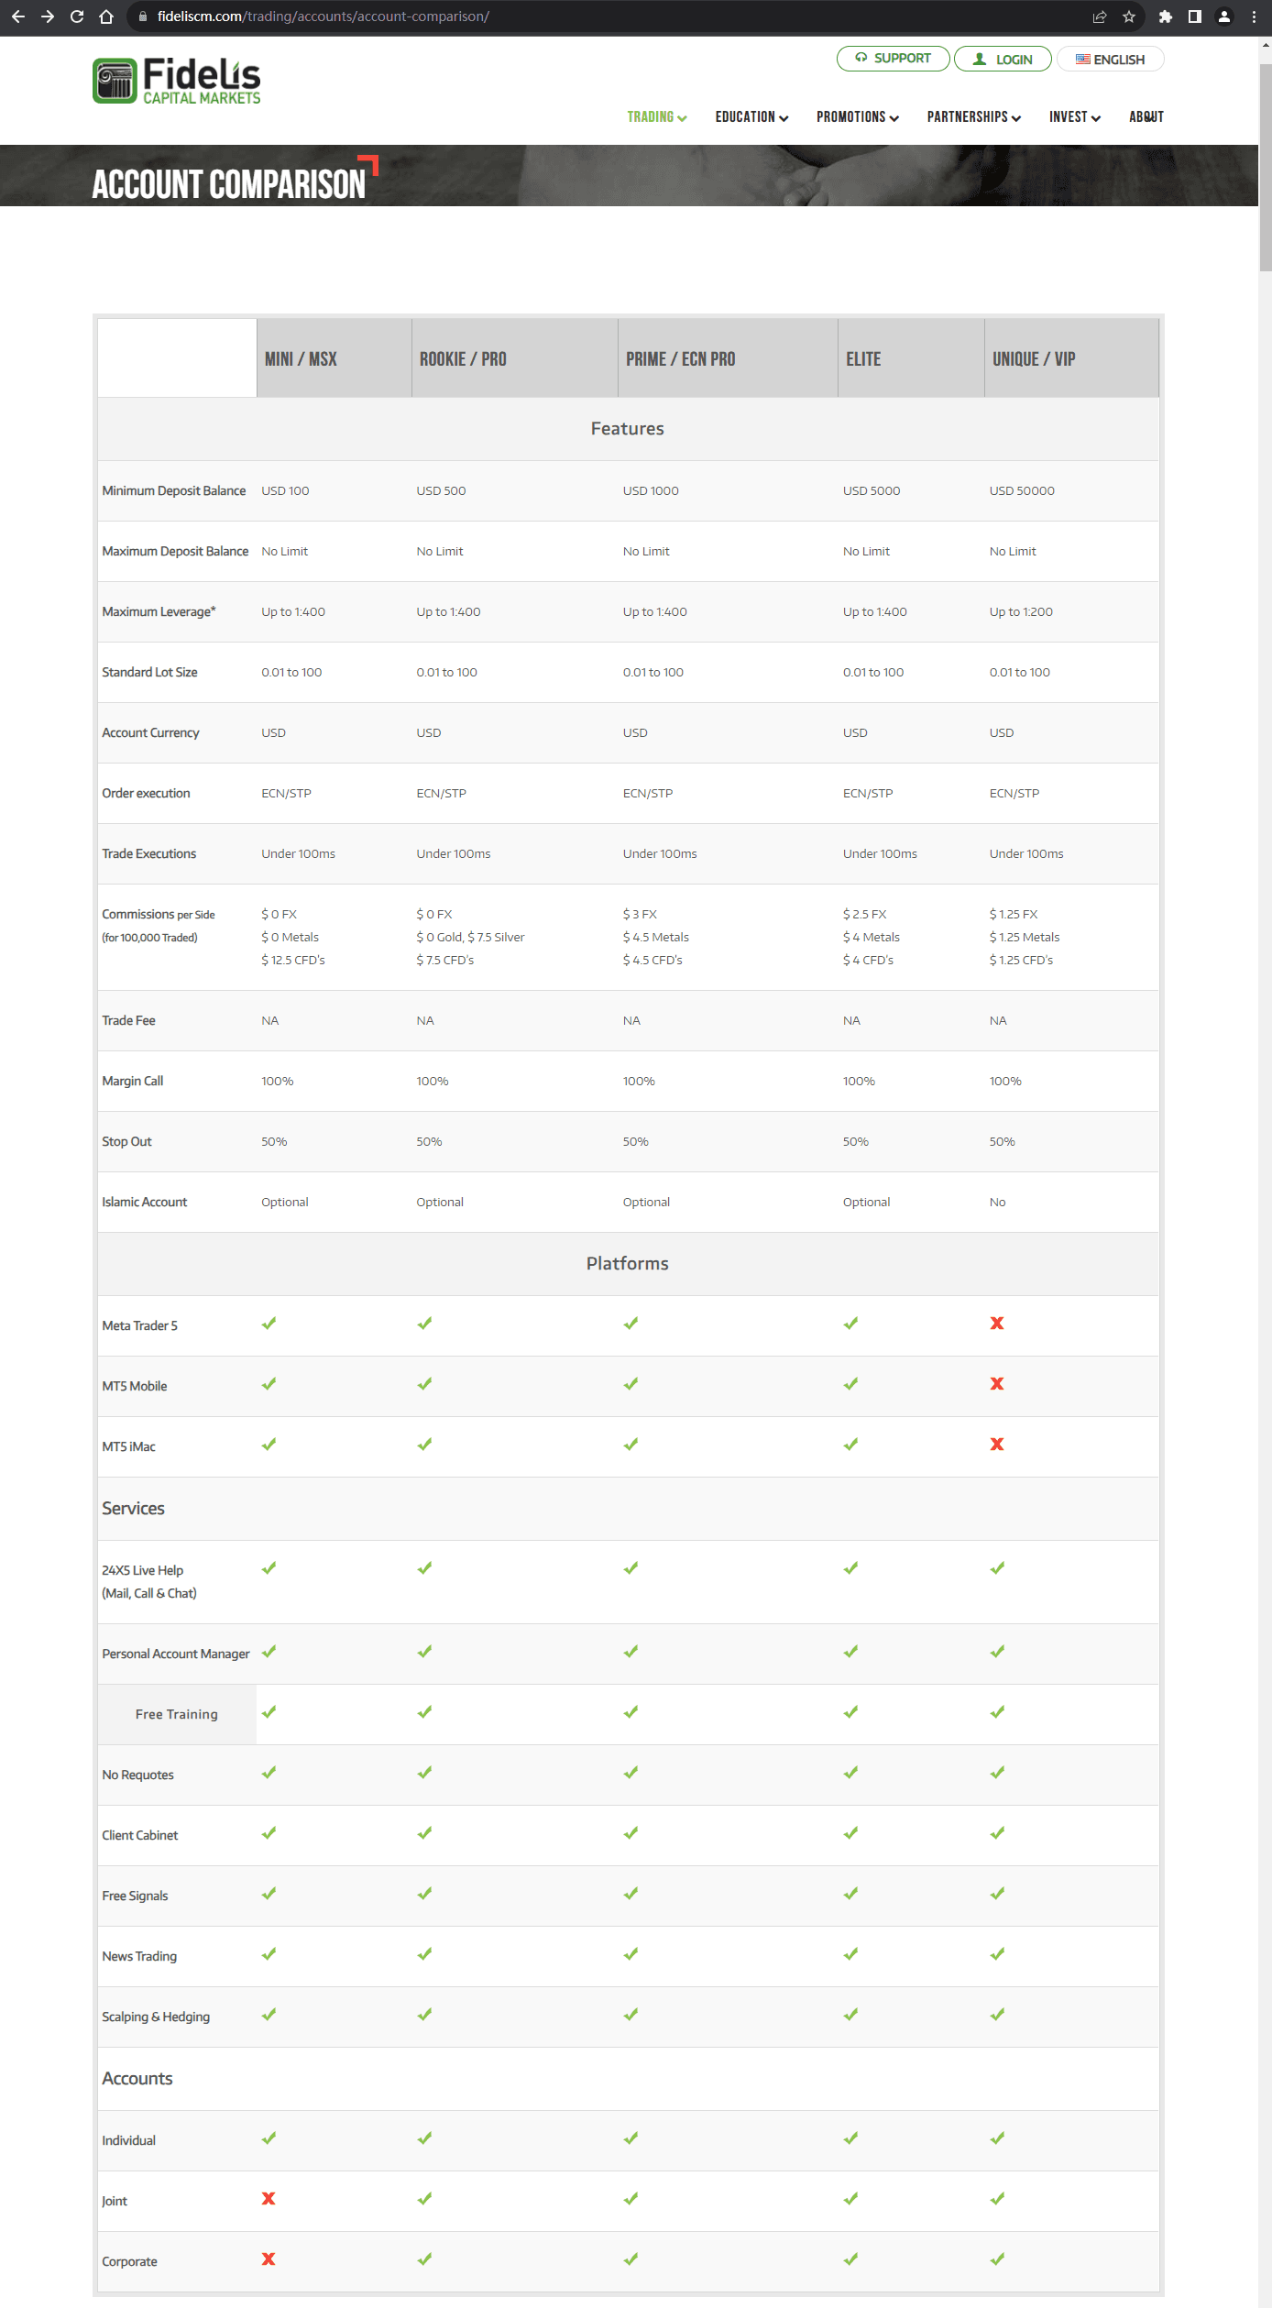The width and height of the screenshot is (1272, 2308).
Task: Expand the Invest dropdown menu
Action: 1075,117
